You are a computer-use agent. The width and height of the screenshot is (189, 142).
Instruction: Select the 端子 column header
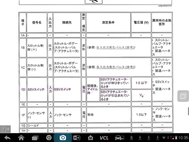click(x=23, y=22)
